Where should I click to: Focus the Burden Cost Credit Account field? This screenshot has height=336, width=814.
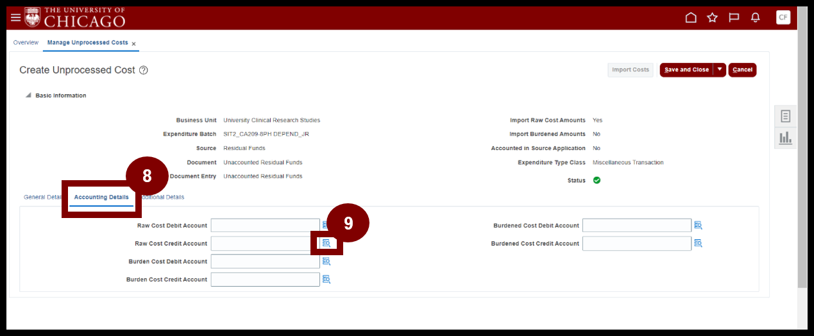[265, 279]
